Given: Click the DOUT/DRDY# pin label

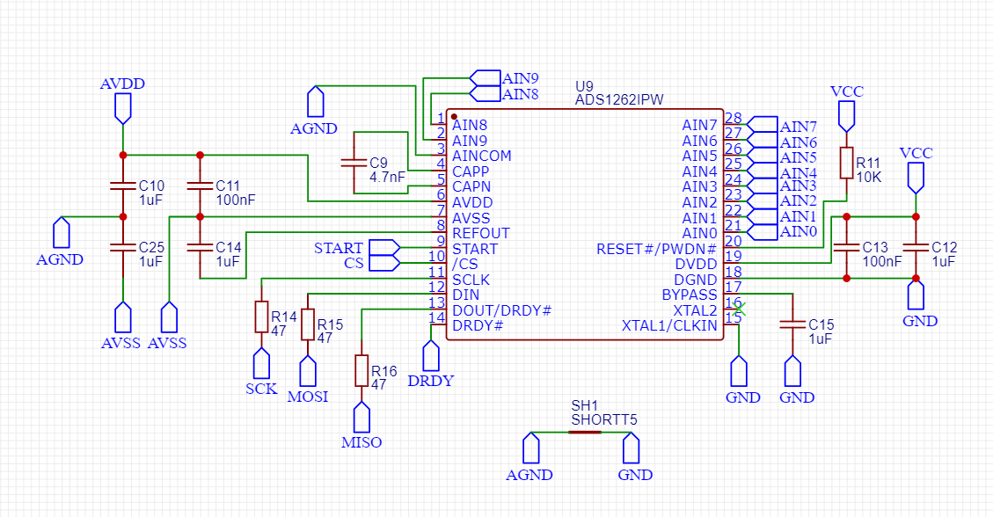Looking at the screenshot, I should [501, 310].
